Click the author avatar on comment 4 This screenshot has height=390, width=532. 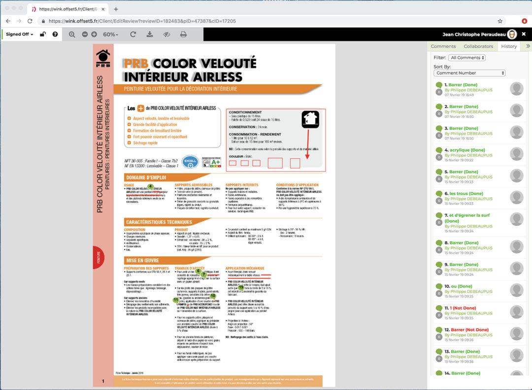(516, 154)
